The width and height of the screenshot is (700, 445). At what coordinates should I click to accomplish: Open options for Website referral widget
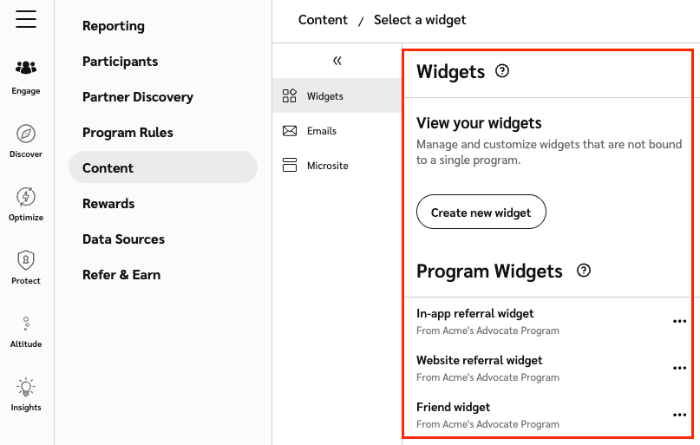(x=679, y=368)
